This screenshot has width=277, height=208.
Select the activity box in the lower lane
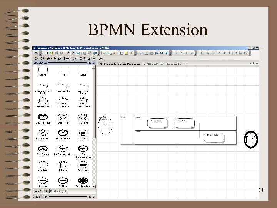[x=214, y=137]
